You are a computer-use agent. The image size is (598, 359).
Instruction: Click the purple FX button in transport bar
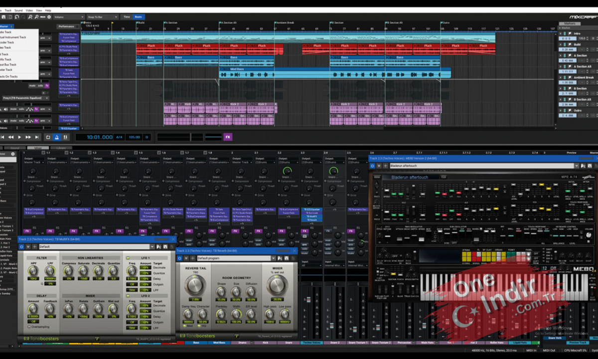pos(228,137)
